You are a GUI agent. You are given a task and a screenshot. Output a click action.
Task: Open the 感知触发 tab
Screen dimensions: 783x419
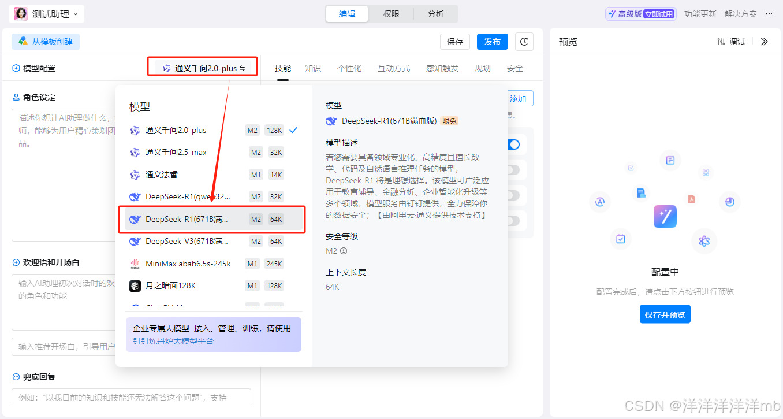click(442, 68)
